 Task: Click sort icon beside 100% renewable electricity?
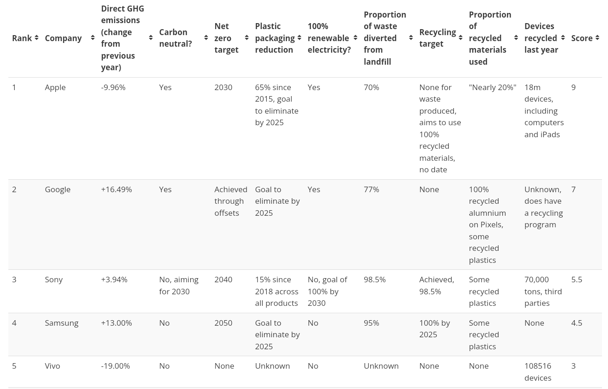pyautogui.click(x=355, y=38)
